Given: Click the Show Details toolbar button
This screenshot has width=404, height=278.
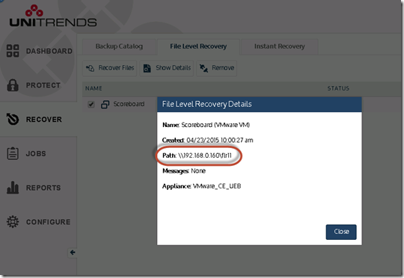Looking at the screenshot, I should [167, 68].
